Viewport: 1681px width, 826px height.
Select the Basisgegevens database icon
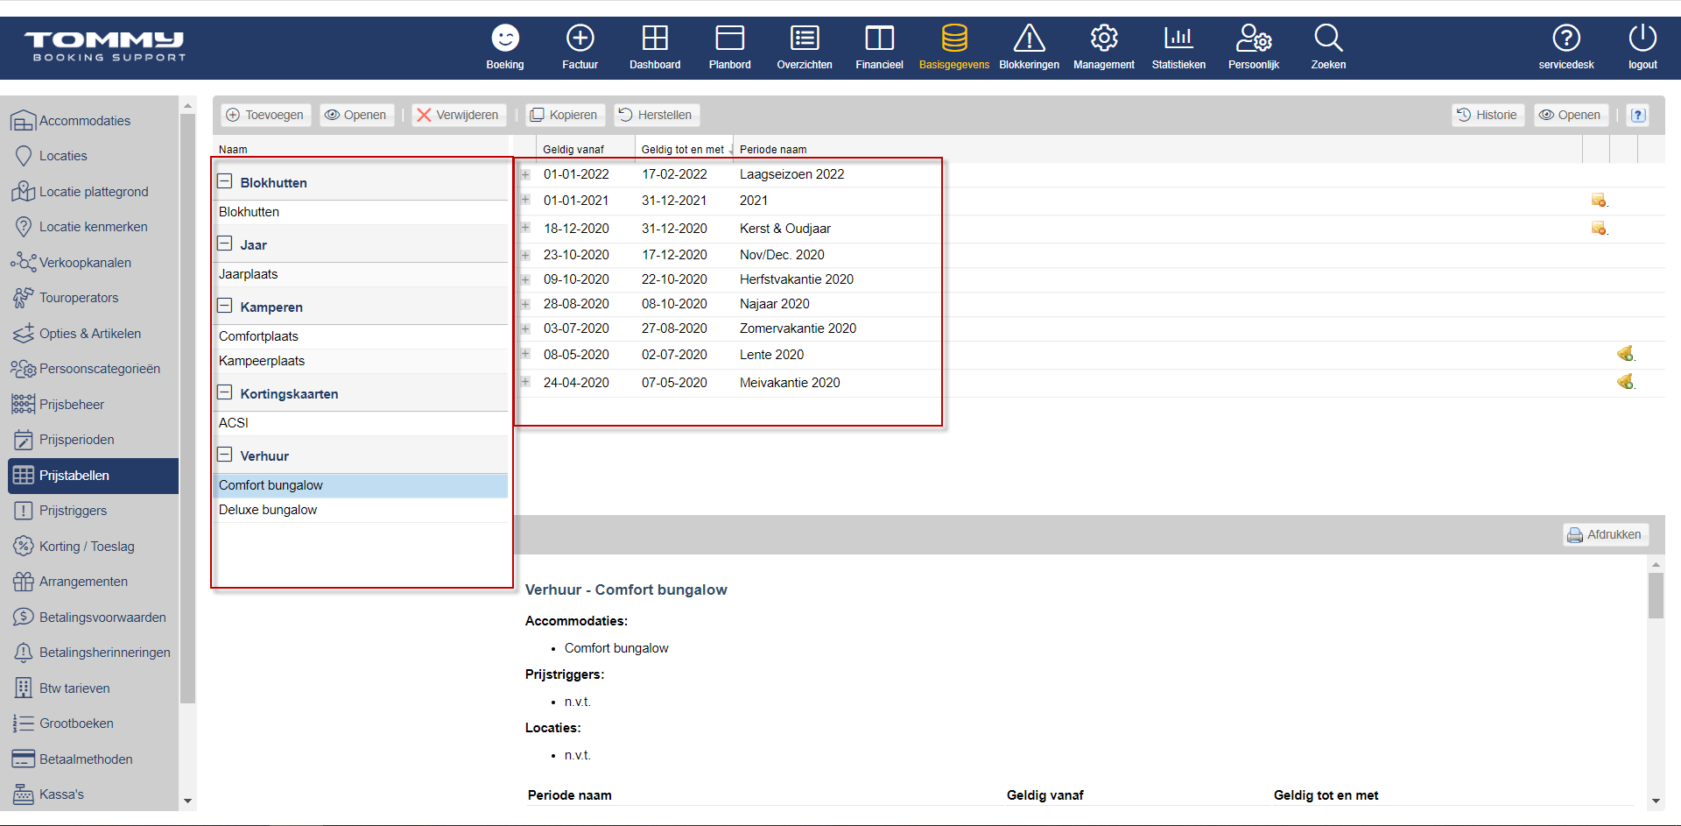click(x=954, y=39)
